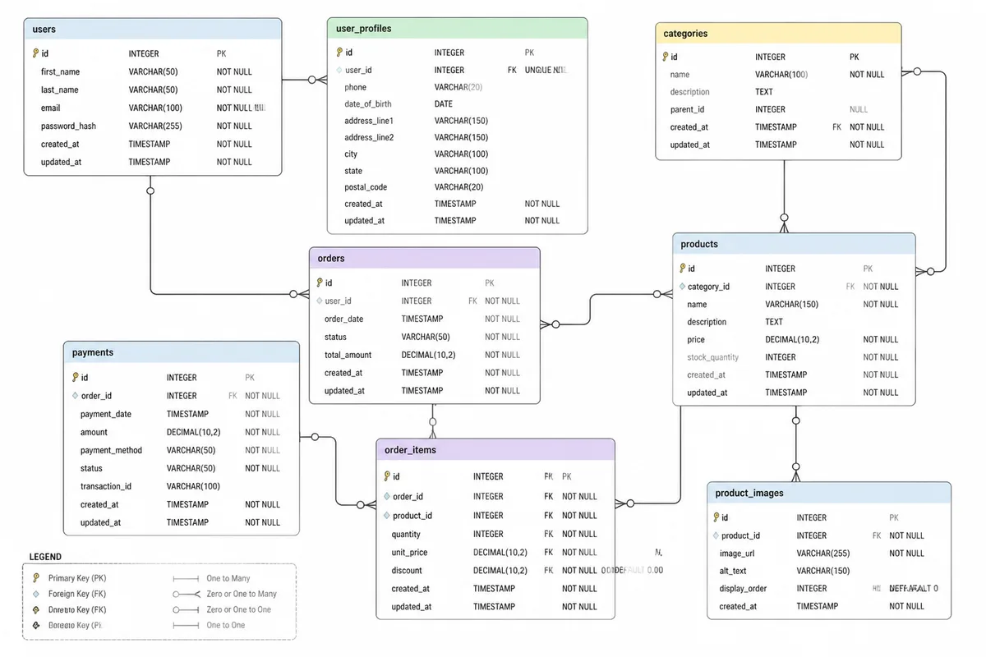
Task: Select the phone column in user_profiles
Action: pos(356,87)
